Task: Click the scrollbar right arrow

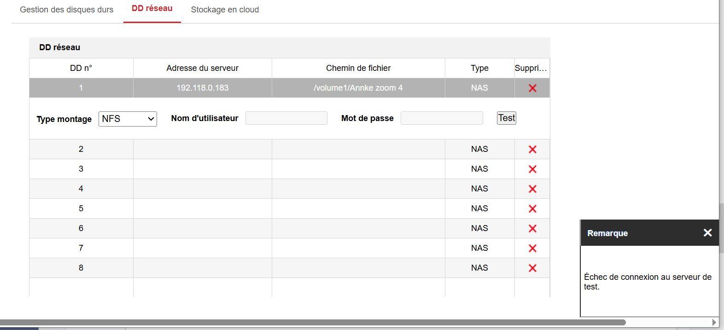Action: pyautogui.click(x=714, y=322)
